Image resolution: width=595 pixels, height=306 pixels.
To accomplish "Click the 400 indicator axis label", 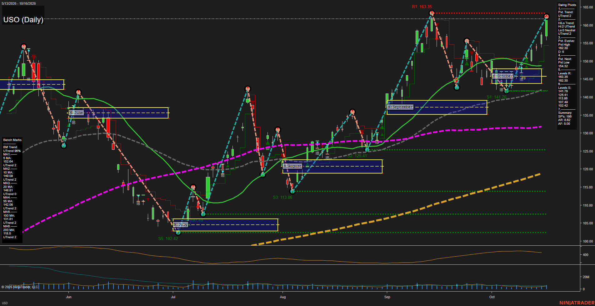I will [586, 255].
